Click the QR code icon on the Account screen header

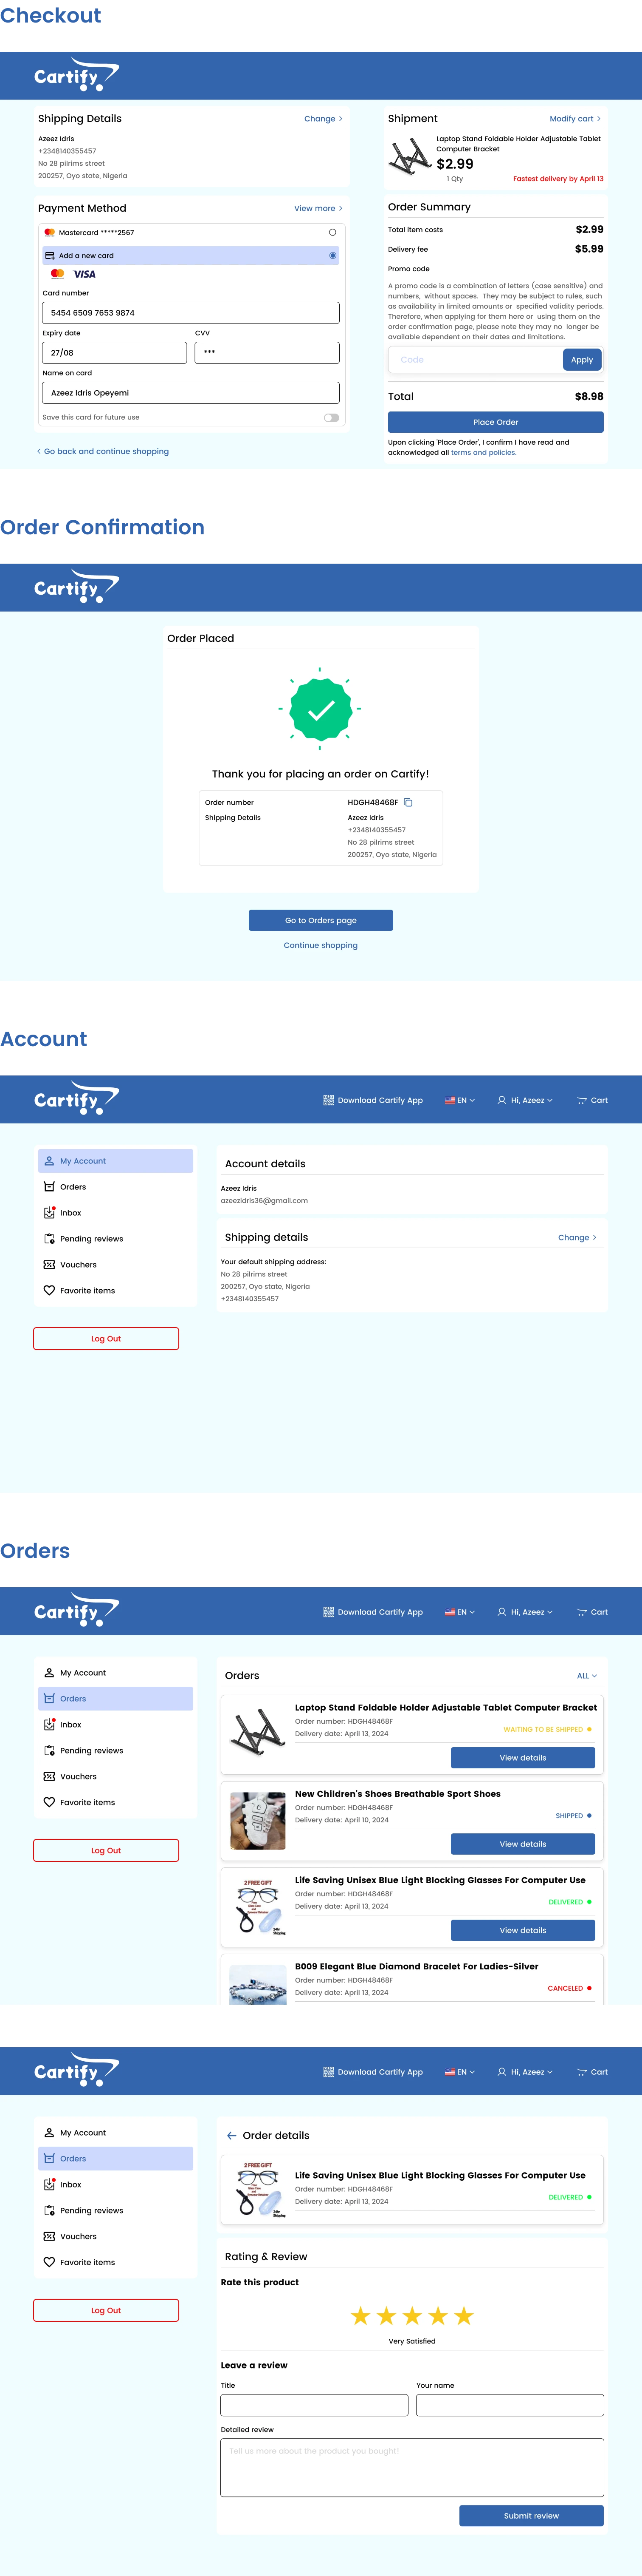pos(329,1100)
